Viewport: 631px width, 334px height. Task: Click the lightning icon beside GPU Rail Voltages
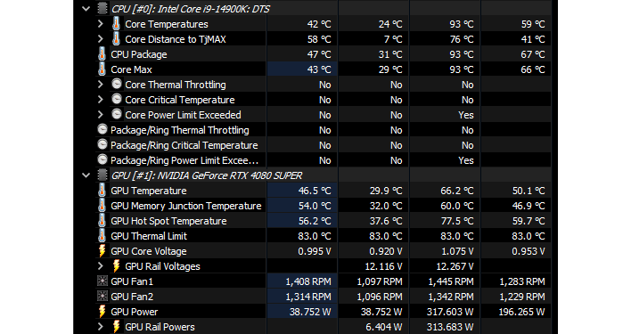(116, 266)
